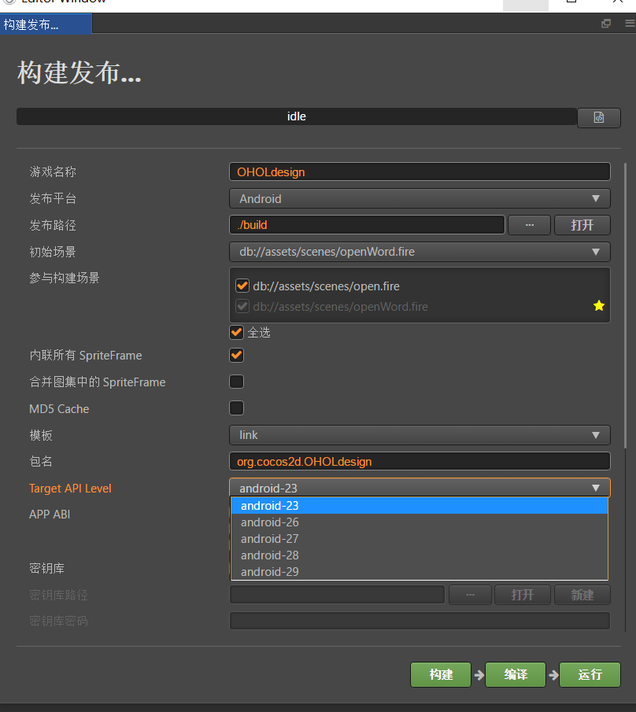The width and height of the screenshot is (636, 712).
Task: Click the APP ABI label
Action: pos(50,514)
